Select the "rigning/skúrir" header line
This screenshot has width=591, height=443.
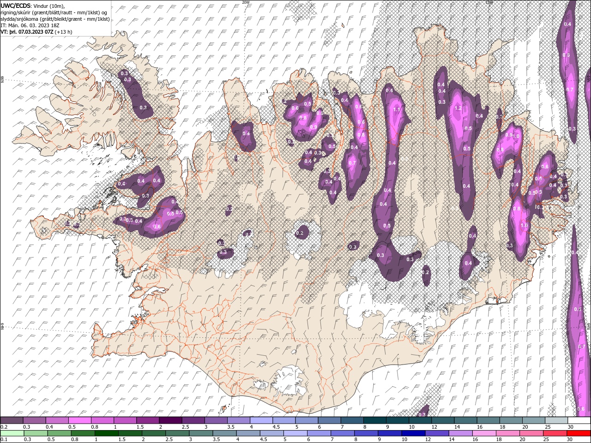(54, 12)
